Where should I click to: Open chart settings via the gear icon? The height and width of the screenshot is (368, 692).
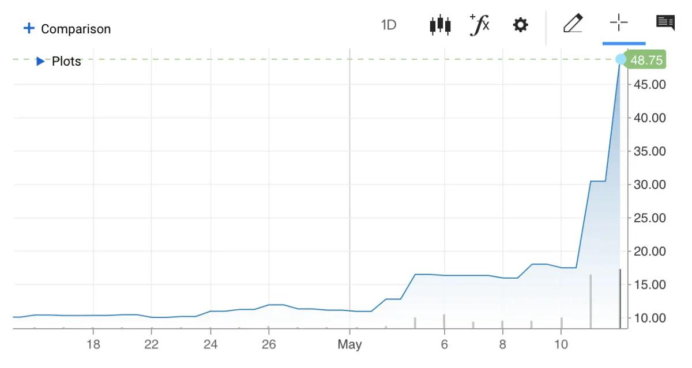click(520, 25)
